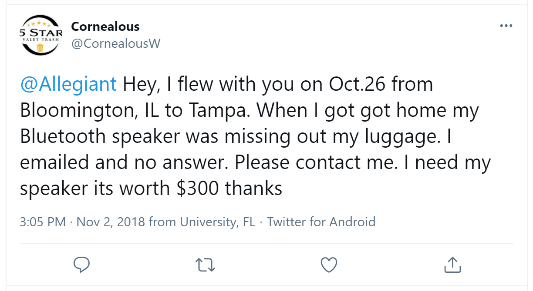Retweet this post using the retweet icon

point(206,265)
